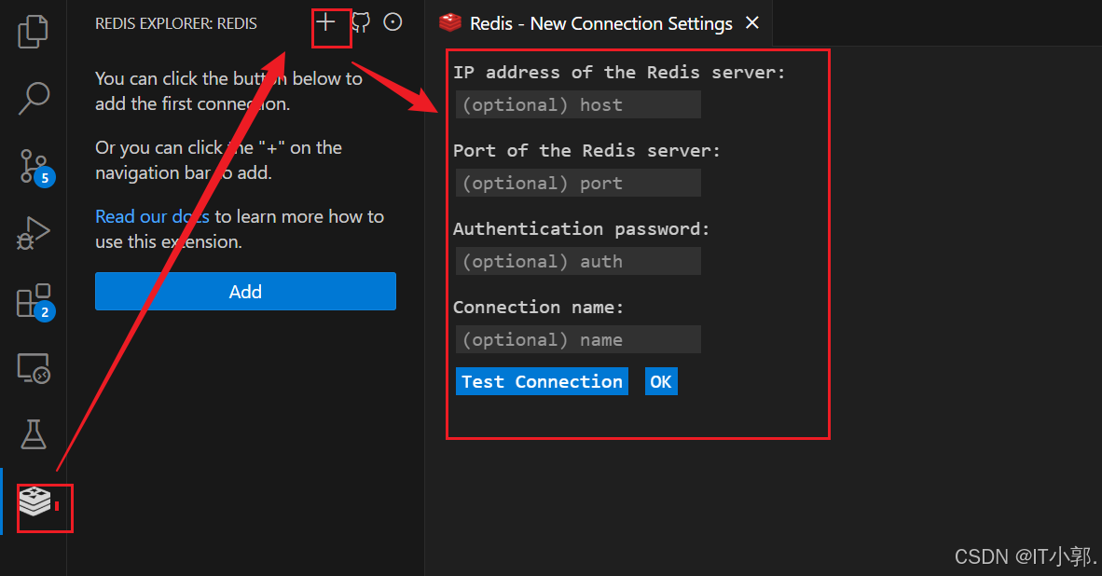Close the New Connection Settings tab

pyautogui.click(x=752, y=23)
